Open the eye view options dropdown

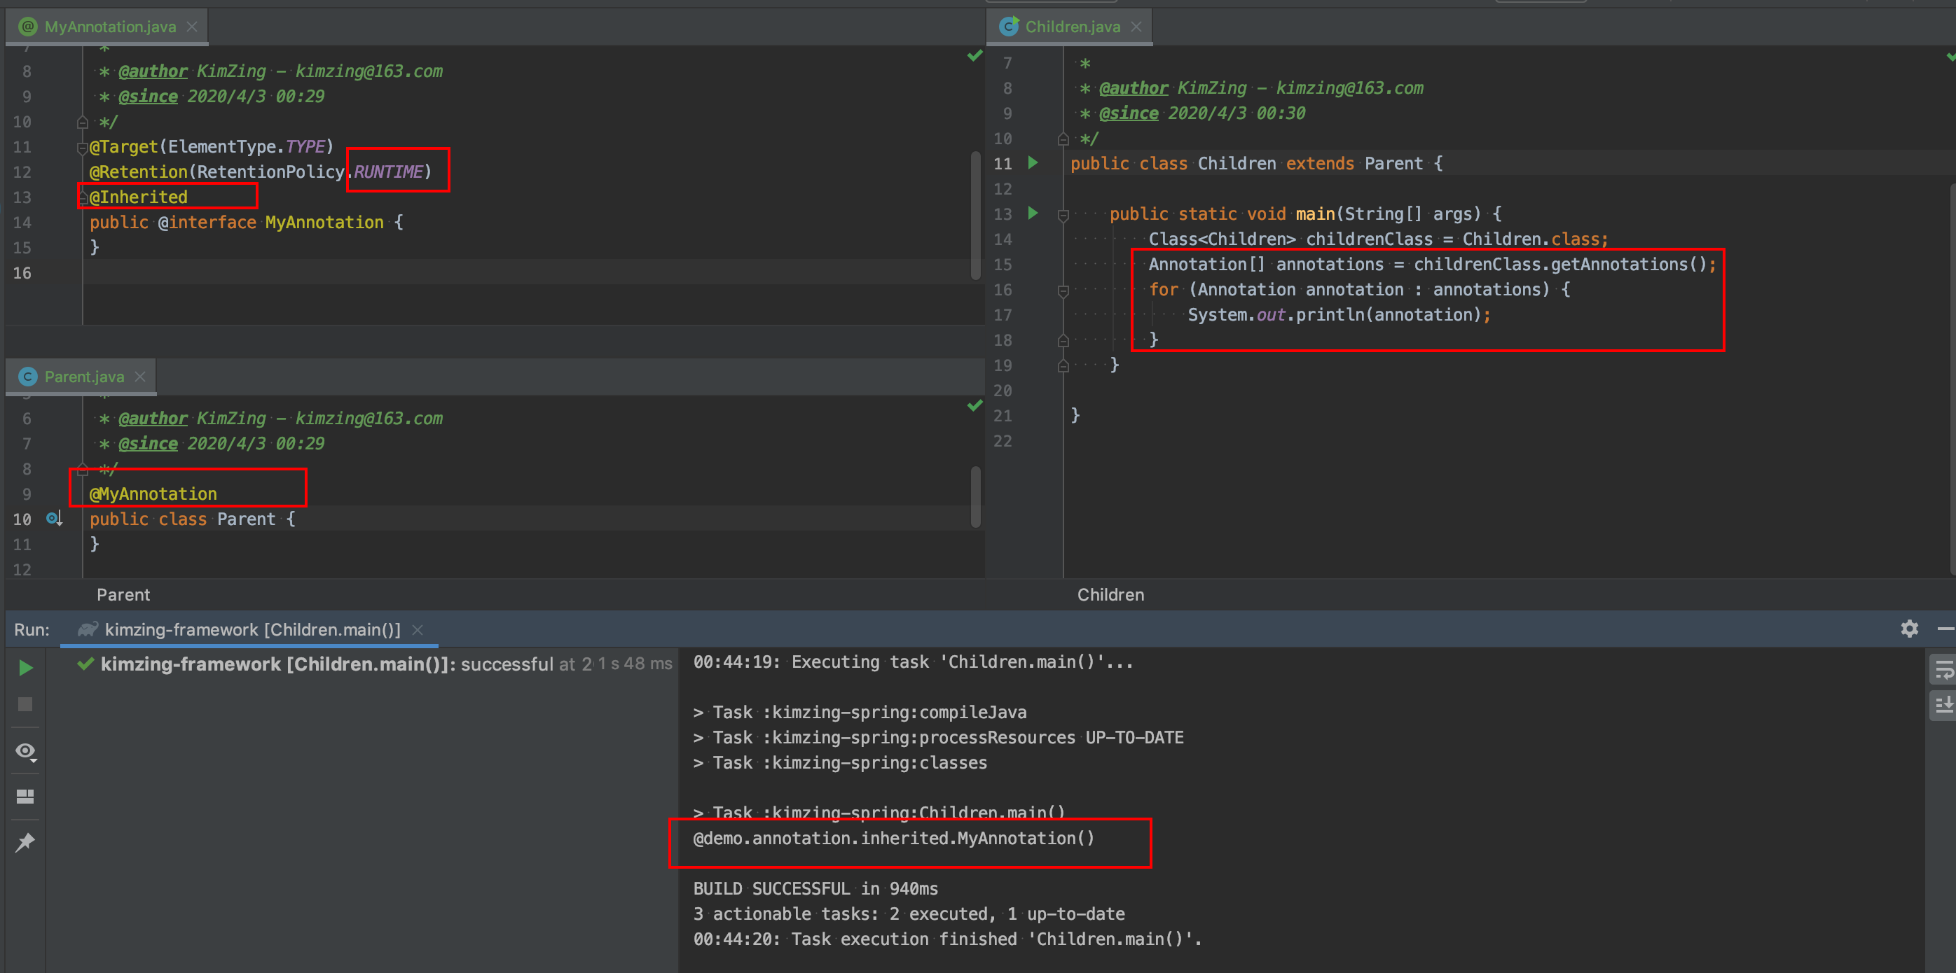point(25,751)
